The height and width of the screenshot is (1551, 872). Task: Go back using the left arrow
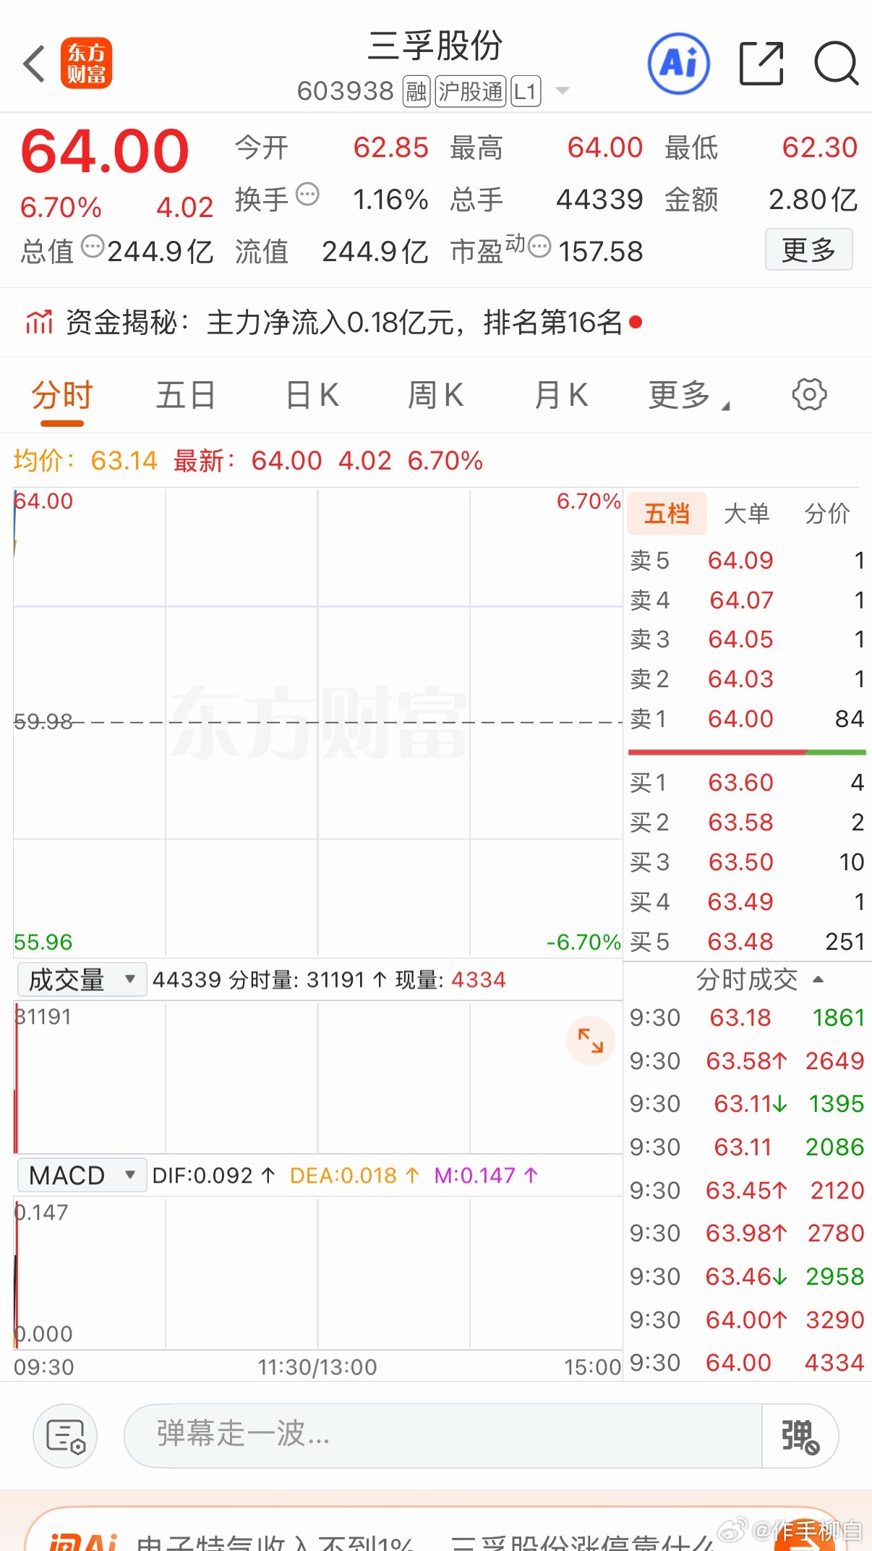[34, 64]
